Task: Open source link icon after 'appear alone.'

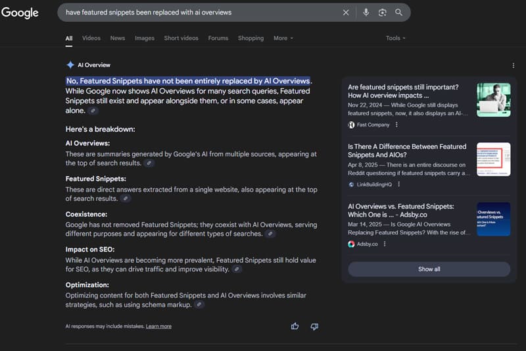Action: pyautogui.click(x=93, y=111)
